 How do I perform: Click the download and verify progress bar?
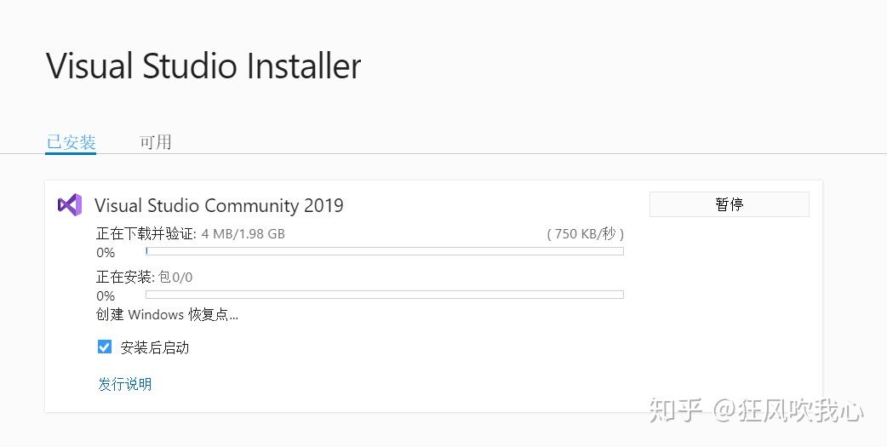point(385,251)
